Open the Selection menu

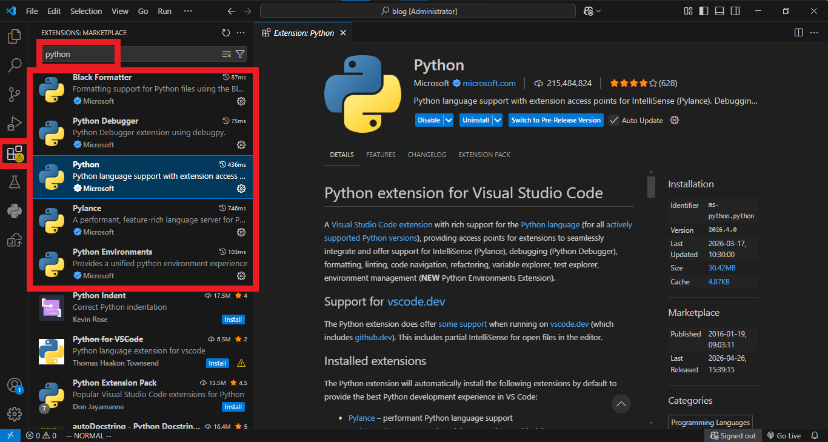(x=86, y=11)
